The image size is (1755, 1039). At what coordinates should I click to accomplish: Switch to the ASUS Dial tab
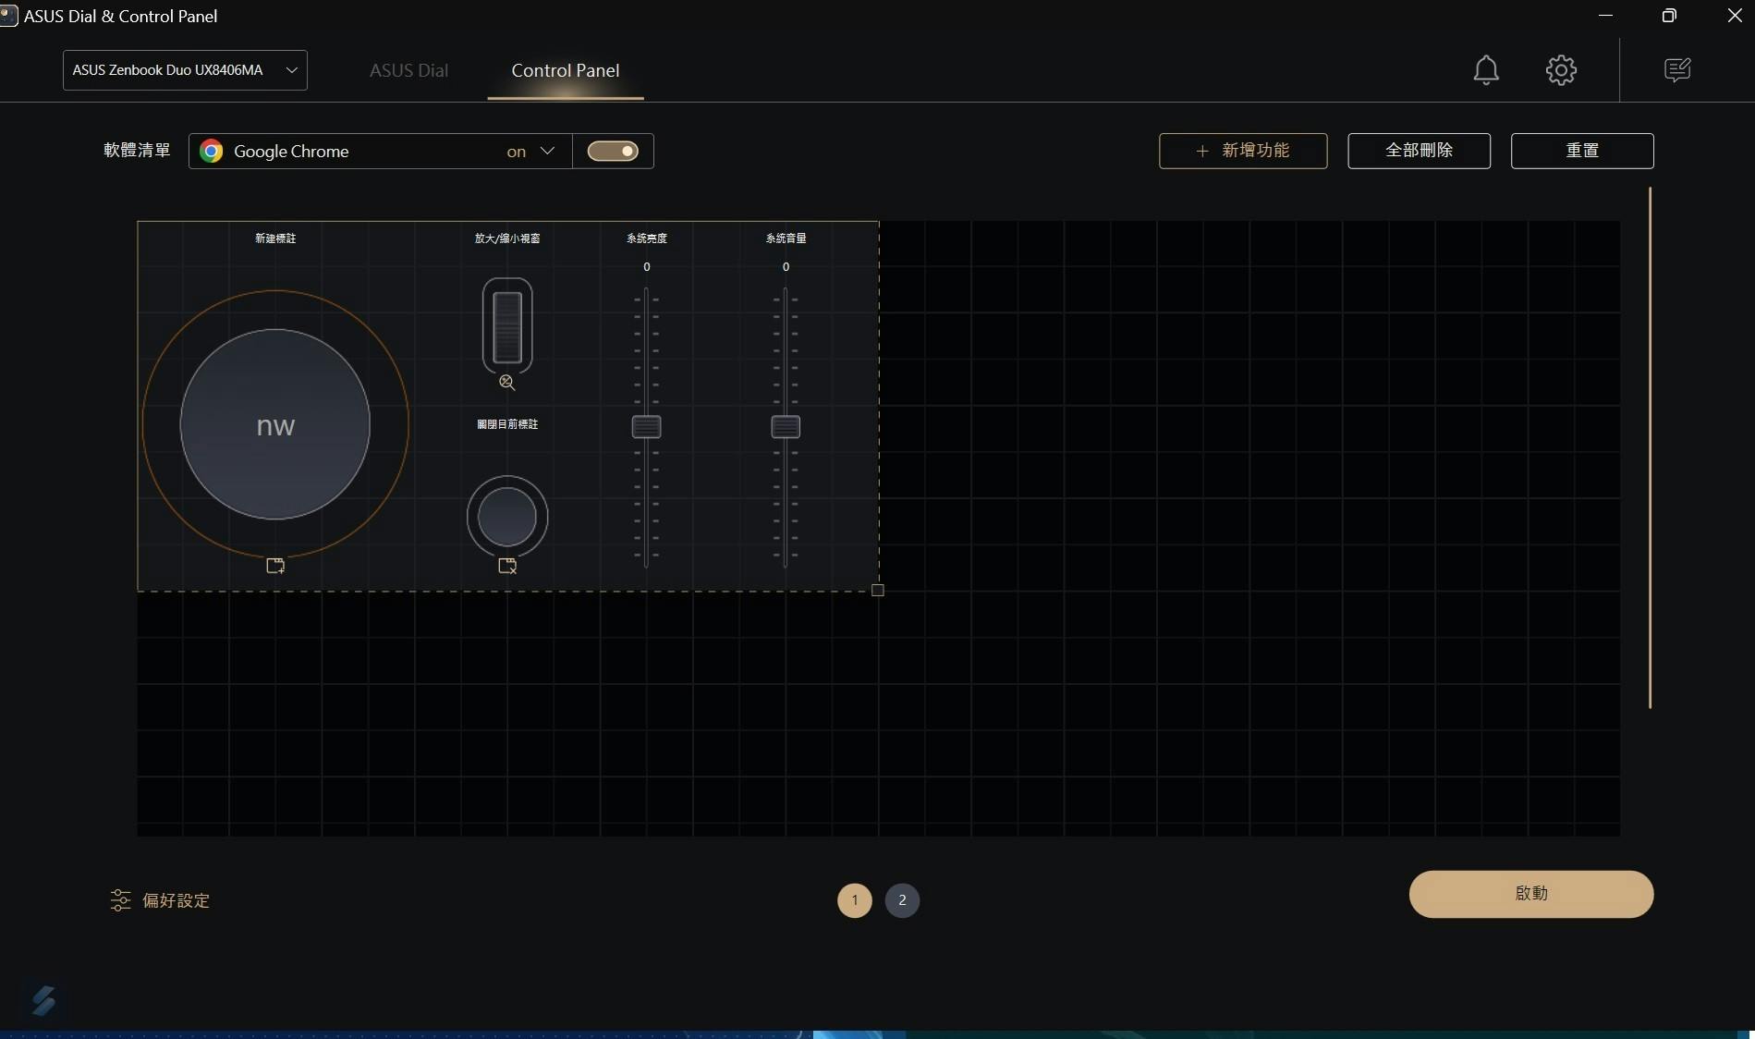click(408, 71)
